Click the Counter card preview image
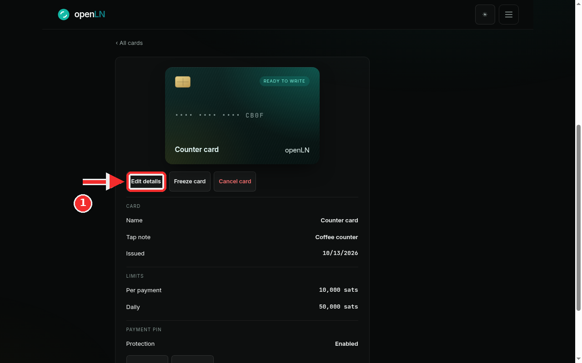Image resolution: width=582 pixels, height=363 pixels. tap(242, 116)
